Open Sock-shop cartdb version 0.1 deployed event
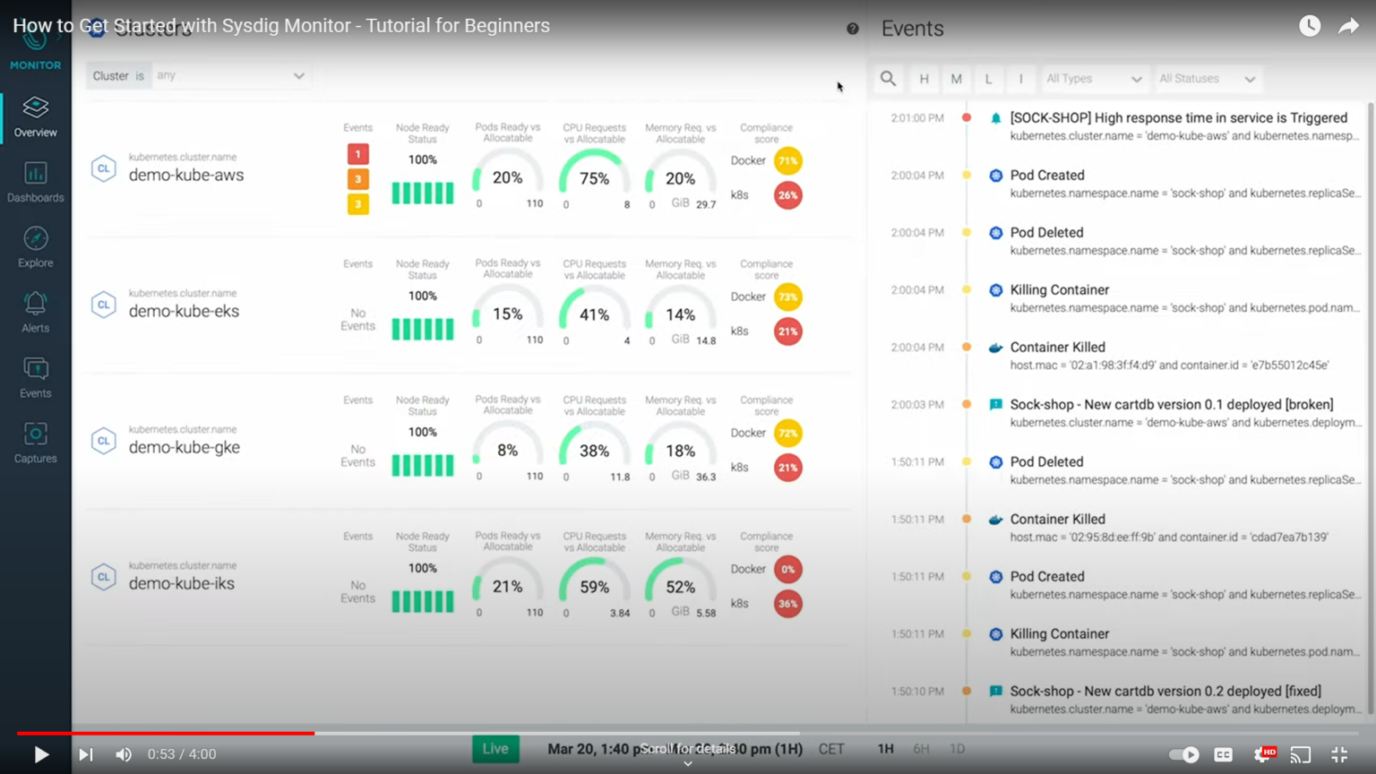This screenshot has width=1376, height=774. point(1171,405)
